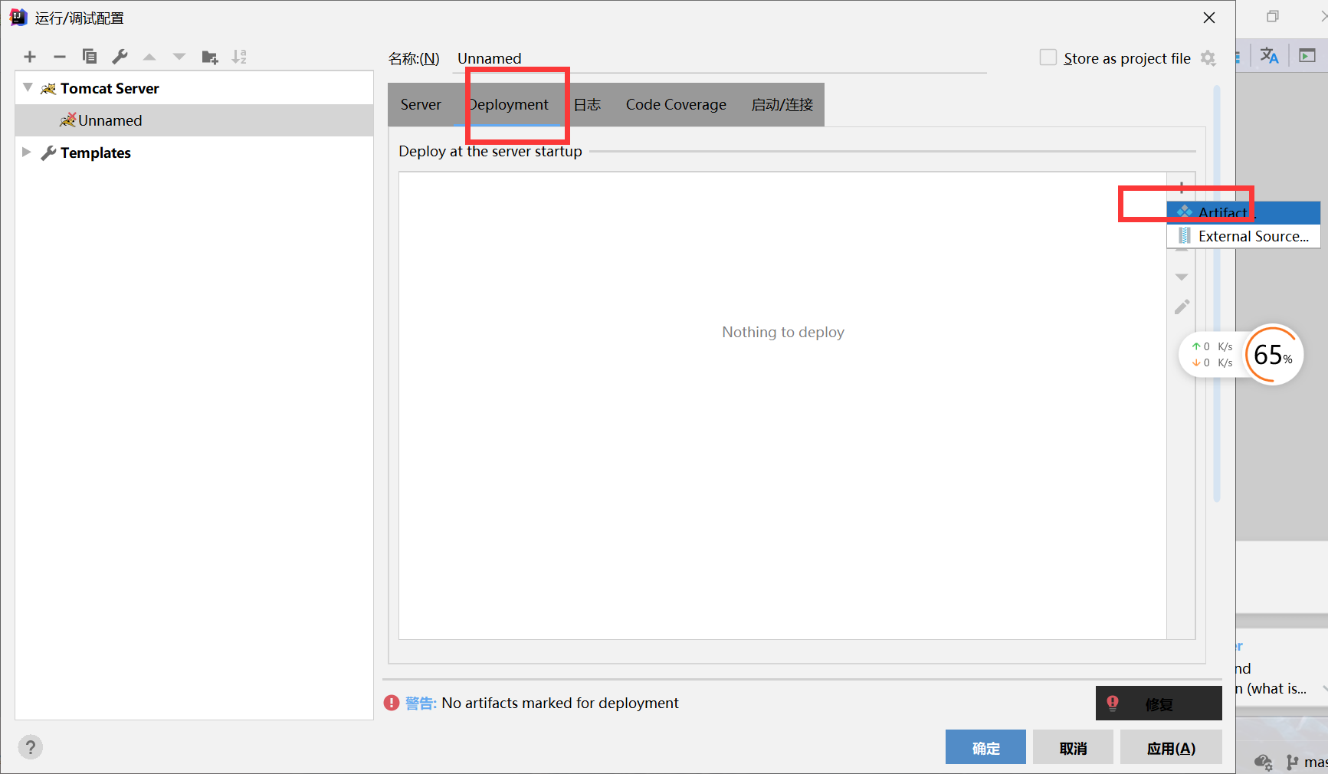The width and height of the screenshot is (1328, 774).
Task: Enable Store as project file
Action: click(1048, 58)
